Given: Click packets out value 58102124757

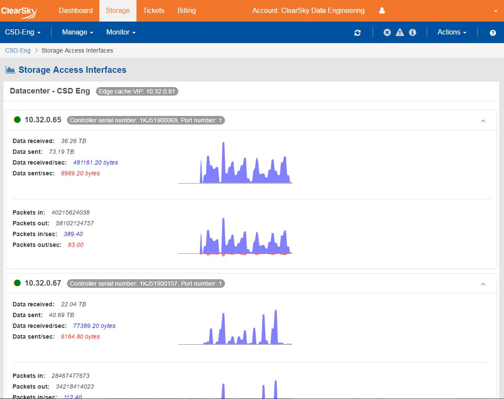Looking at the screenshot, I should (x=75, y=223).
